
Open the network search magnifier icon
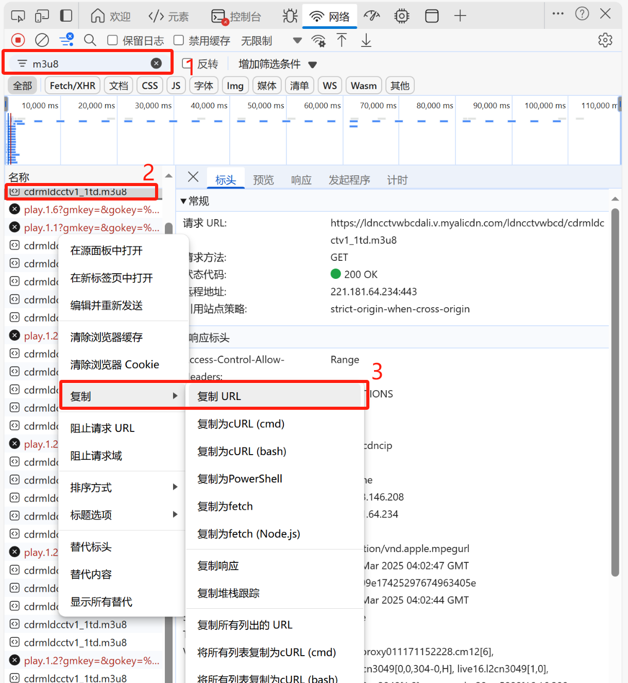click(x=90, y=40)
